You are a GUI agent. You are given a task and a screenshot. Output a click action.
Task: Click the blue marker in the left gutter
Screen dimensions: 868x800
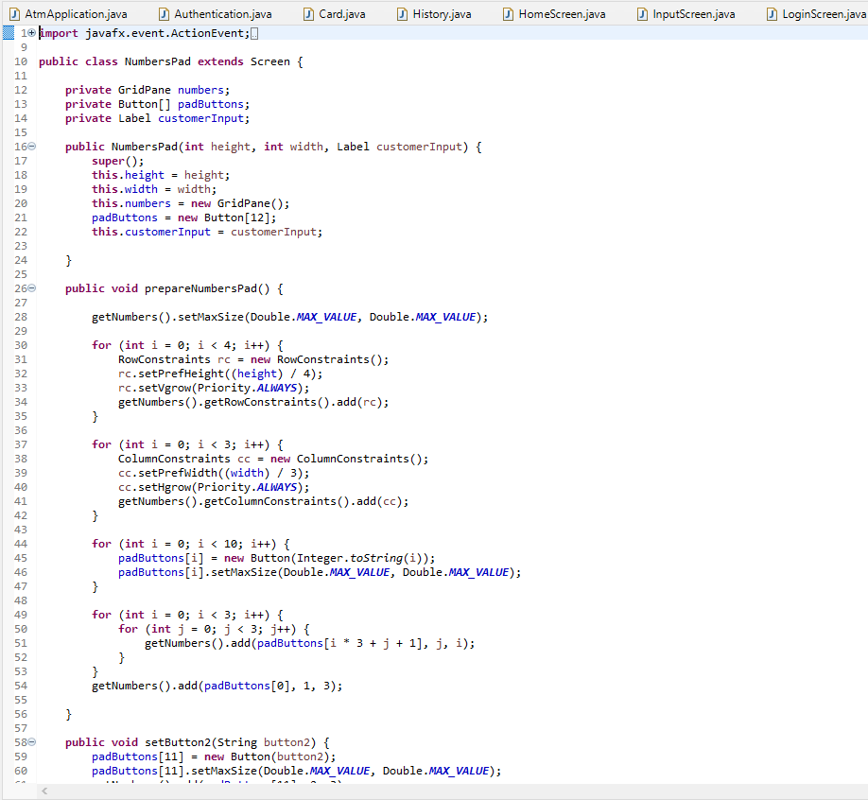coord(8,32)
